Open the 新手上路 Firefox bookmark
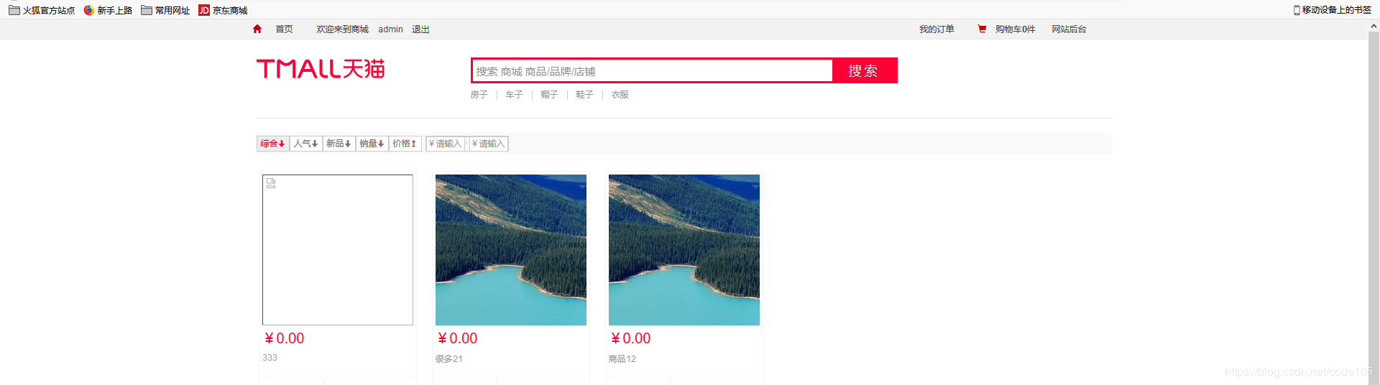The width and height of the screenshot is (1380, 385). pyautogui.click(x=108, y=10)
